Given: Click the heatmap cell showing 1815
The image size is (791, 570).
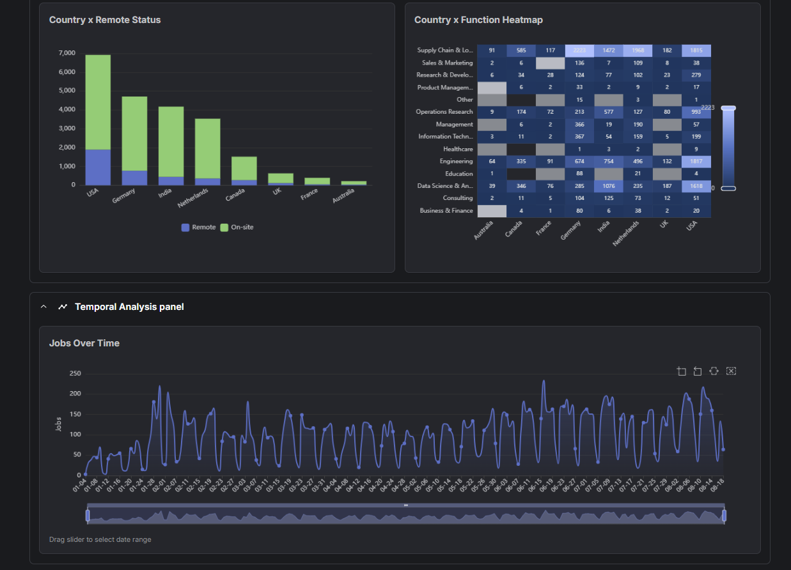Looking at the screenshot, I should (696, 50).
